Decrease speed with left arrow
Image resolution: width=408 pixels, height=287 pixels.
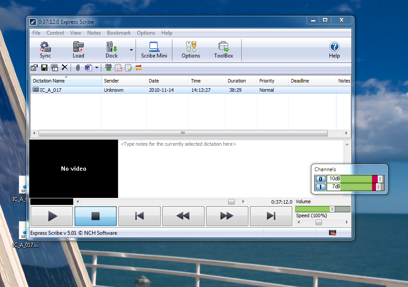tap(299, 222)
